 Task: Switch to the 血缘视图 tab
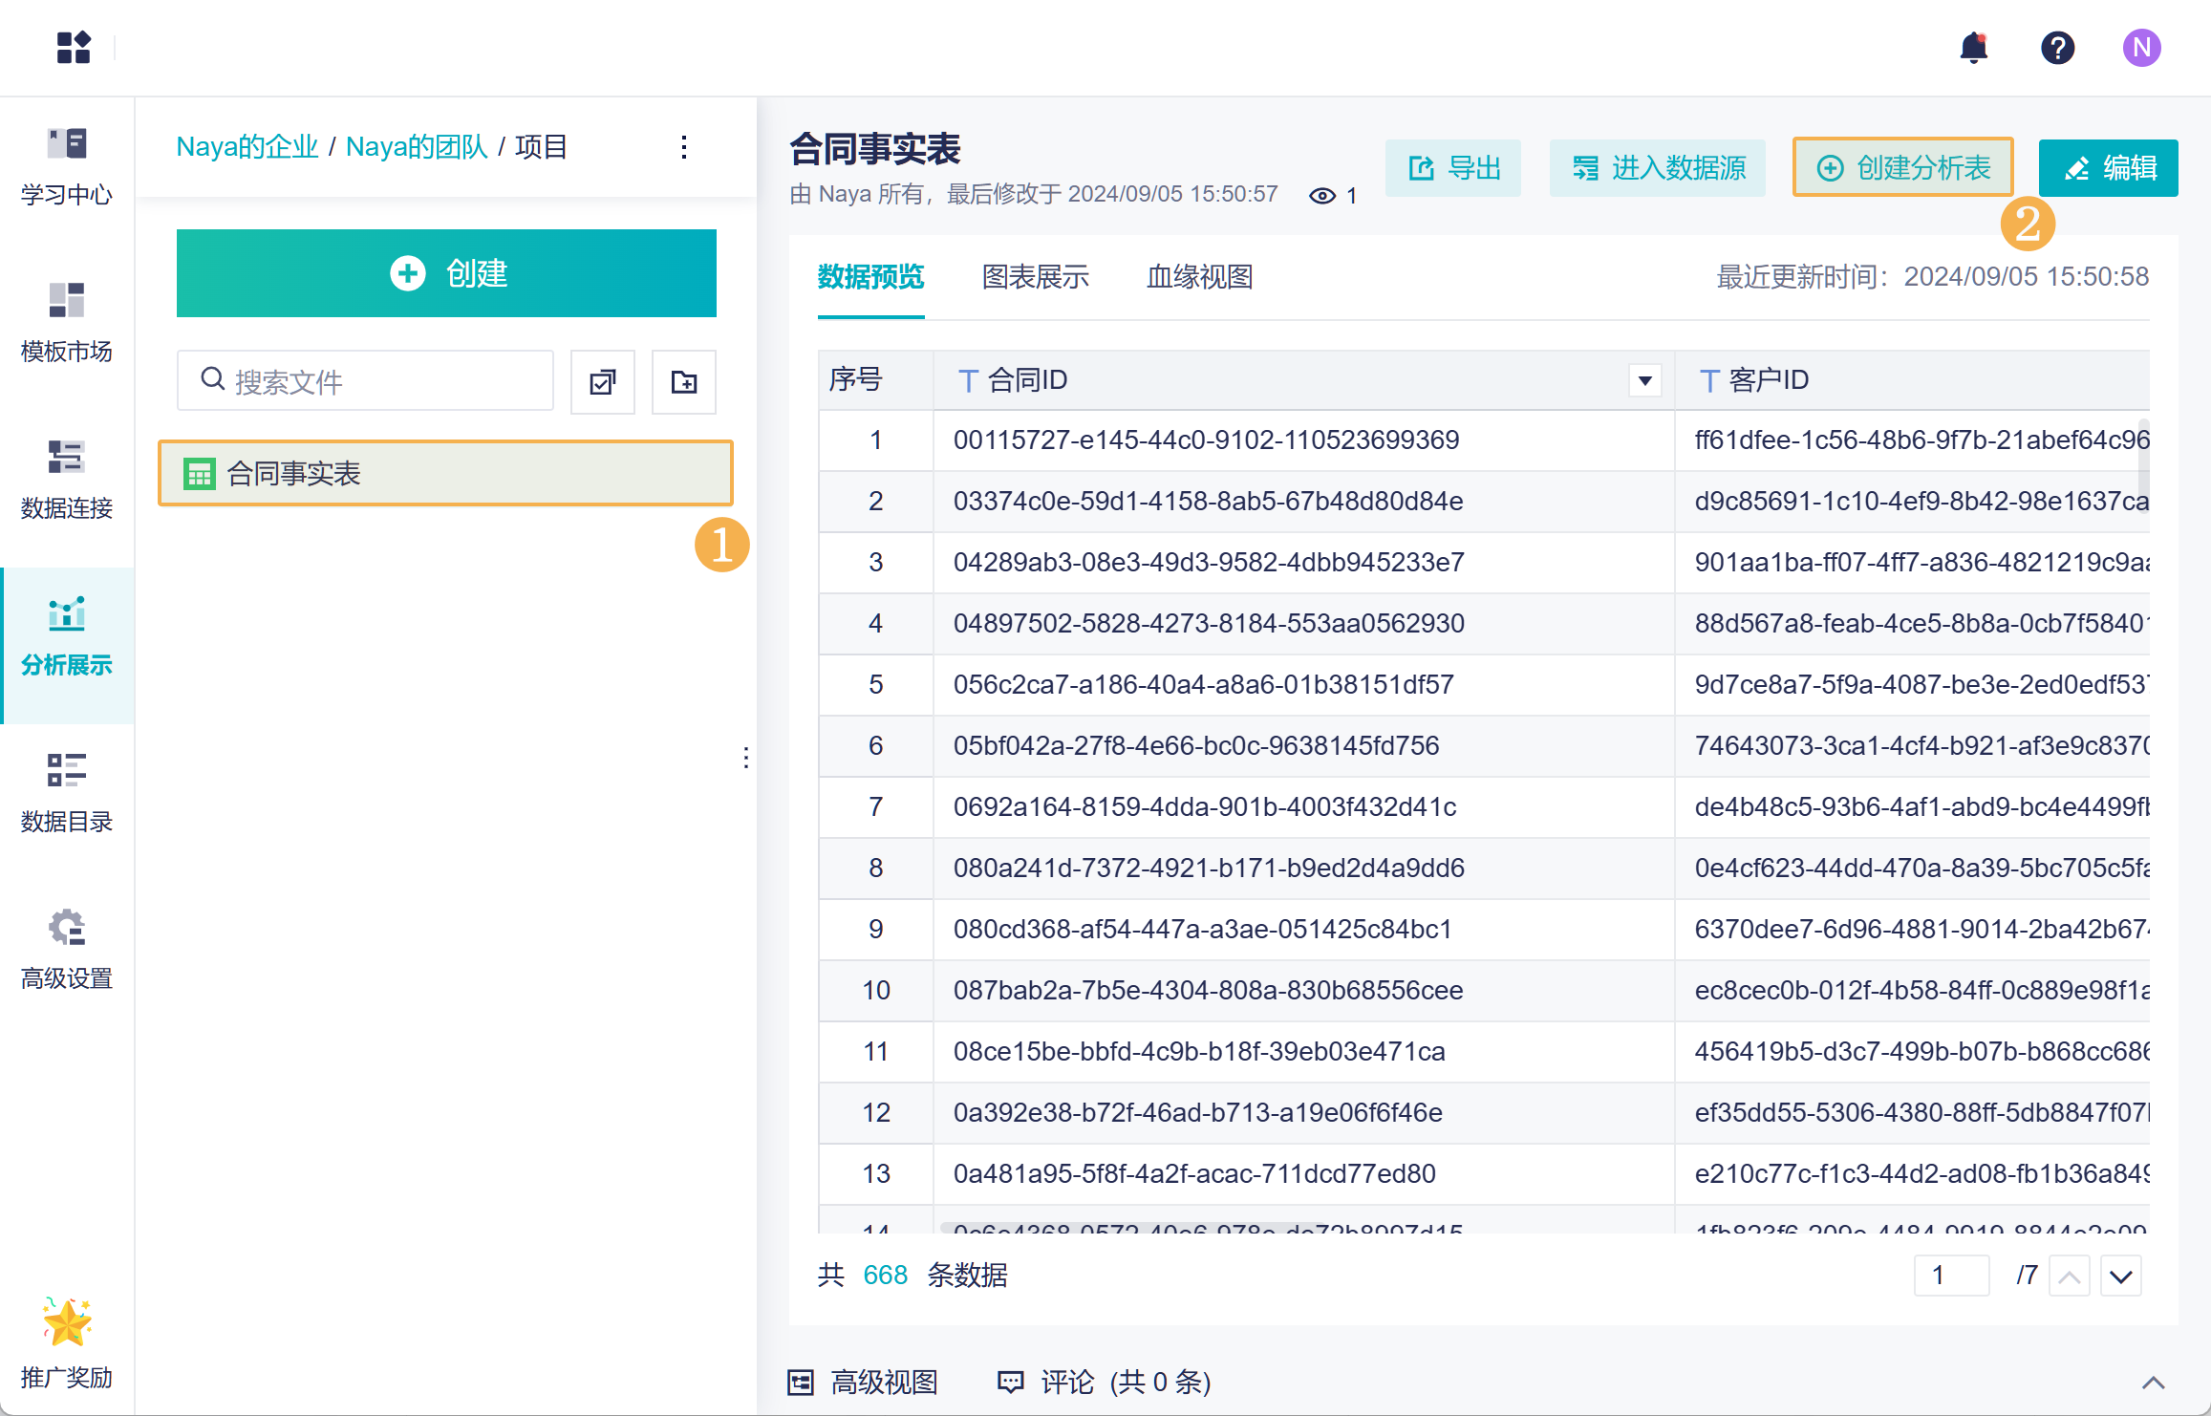[1199, 277]
